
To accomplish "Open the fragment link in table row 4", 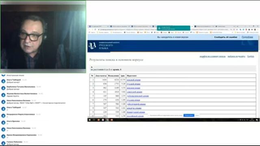I will [134, 92].
